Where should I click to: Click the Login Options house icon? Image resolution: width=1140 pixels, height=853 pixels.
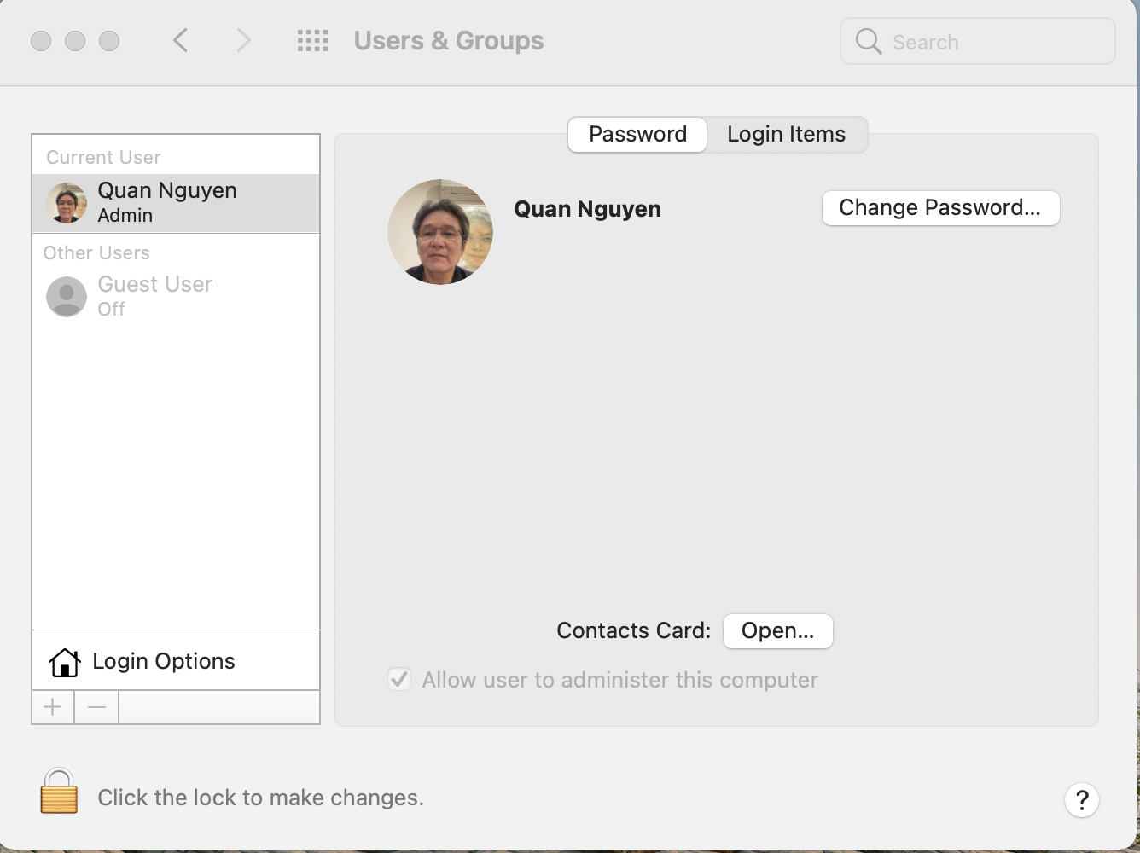click(65, 661)
